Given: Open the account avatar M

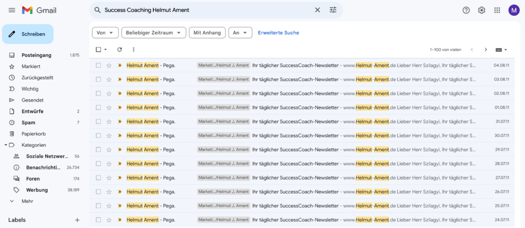Looking at the screenshot, I should (x=514, y=10).
